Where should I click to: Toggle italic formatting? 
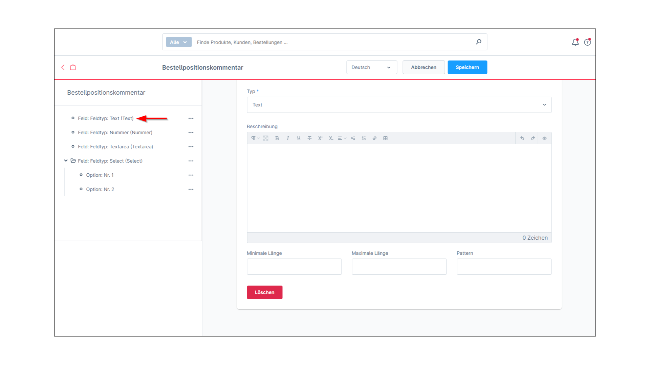coord(288,138)
